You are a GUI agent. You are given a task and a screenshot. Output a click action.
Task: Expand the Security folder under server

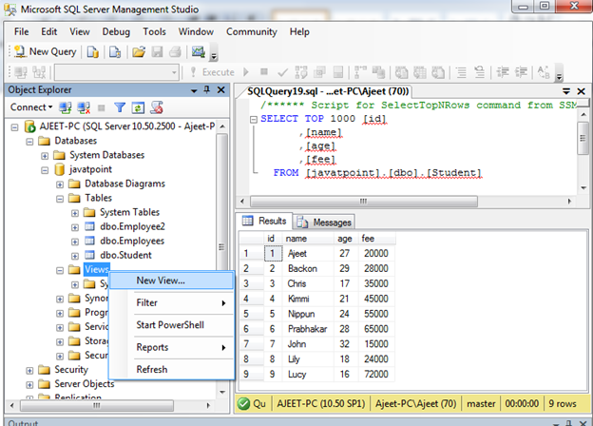29,371
